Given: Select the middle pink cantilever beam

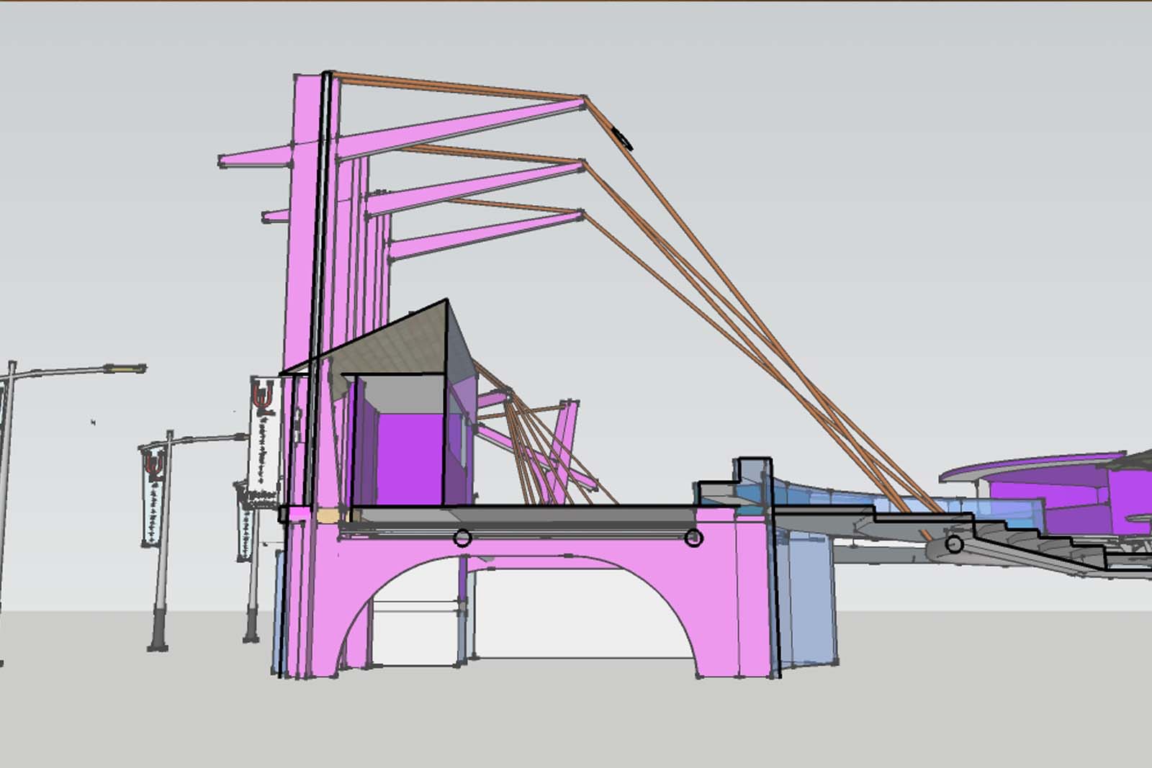Looking at the screenshot, I should pos(475,190).
